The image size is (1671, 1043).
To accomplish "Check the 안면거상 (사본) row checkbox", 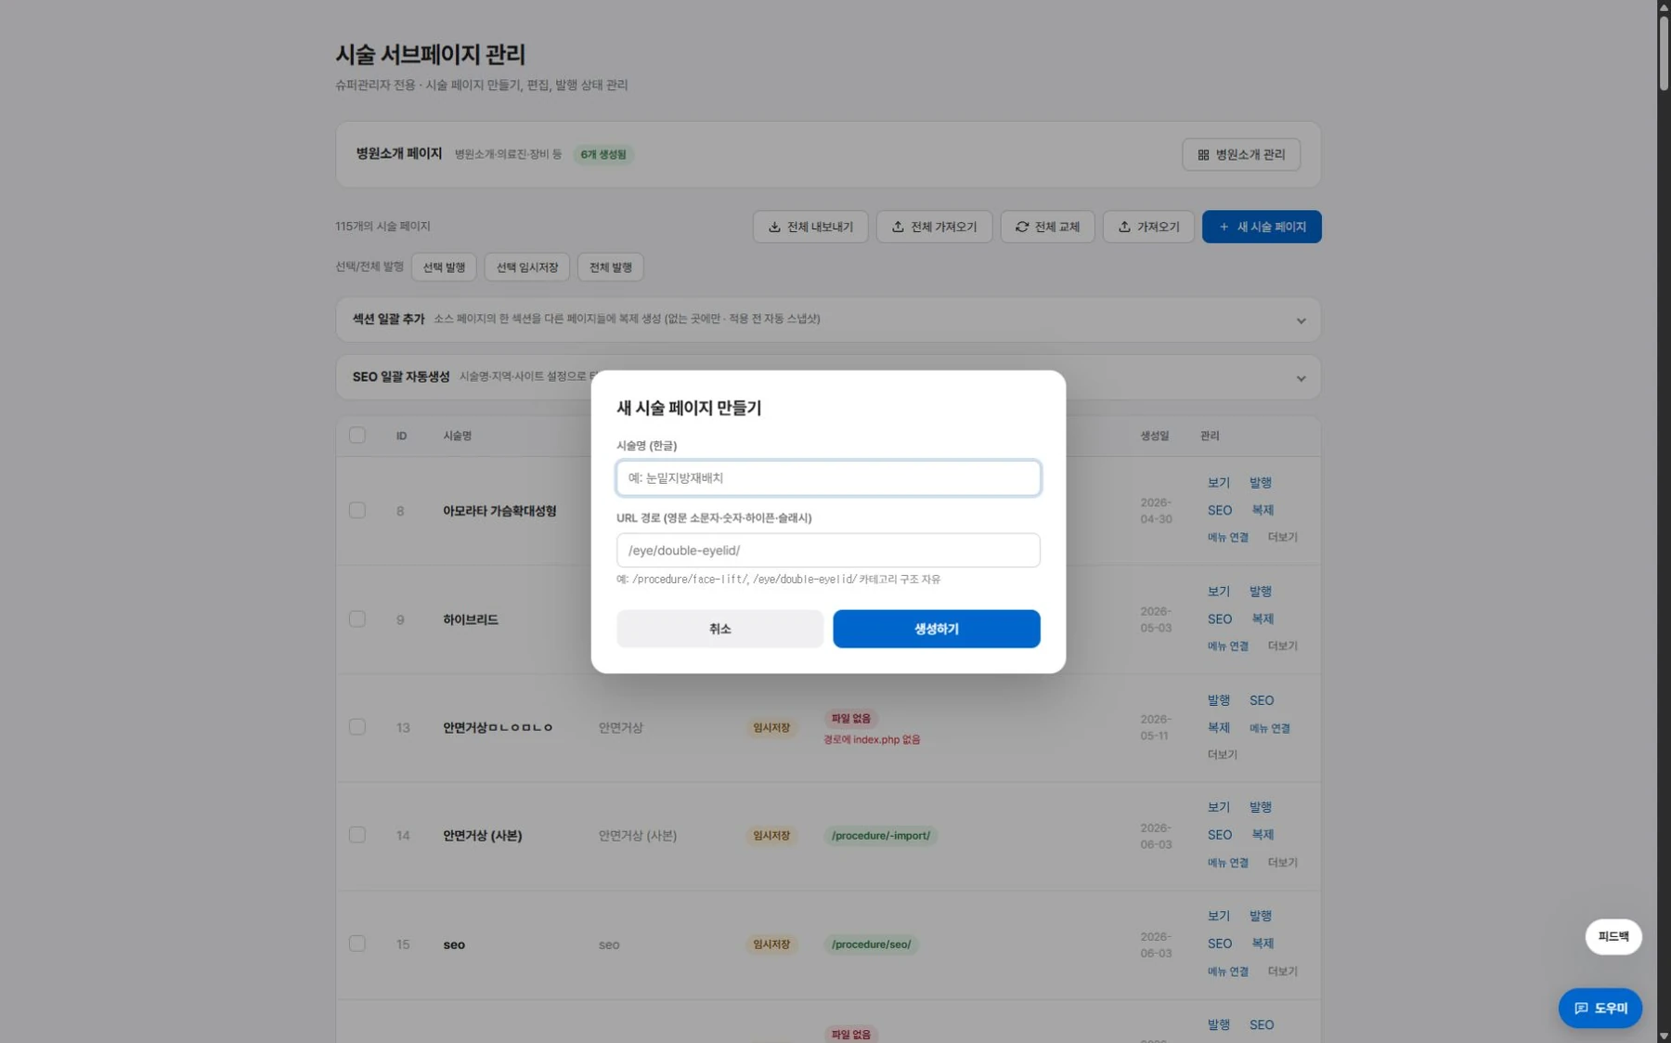I will coord(357,835).
